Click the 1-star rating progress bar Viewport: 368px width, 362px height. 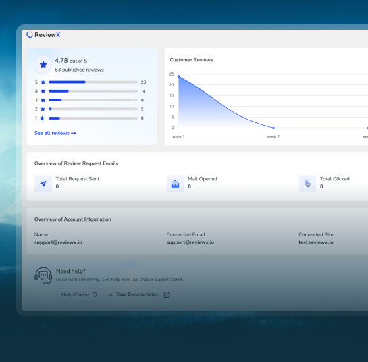[93, 118]
